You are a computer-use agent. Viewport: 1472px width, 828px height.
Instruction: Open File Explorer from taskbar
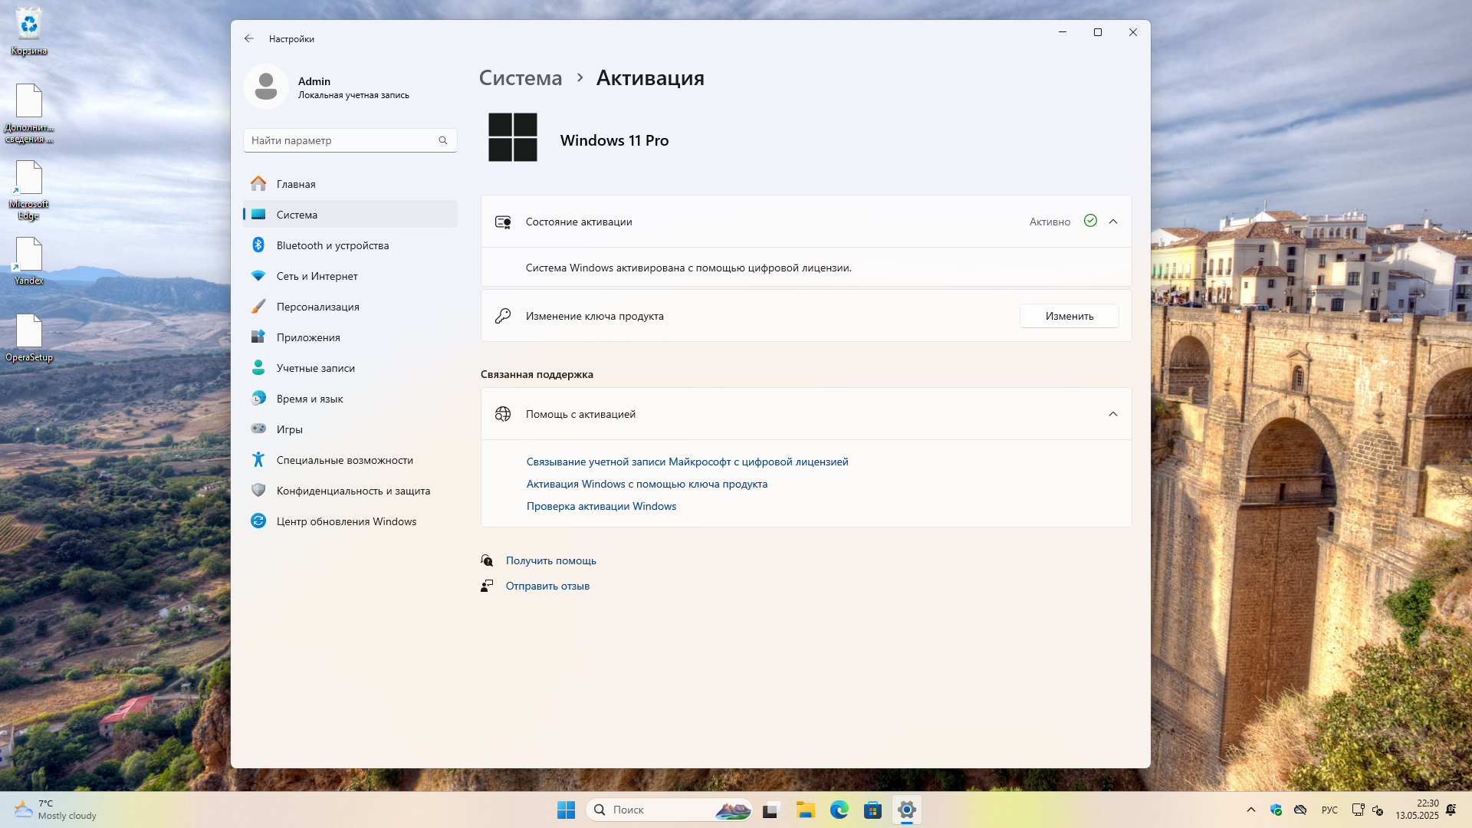805,810
